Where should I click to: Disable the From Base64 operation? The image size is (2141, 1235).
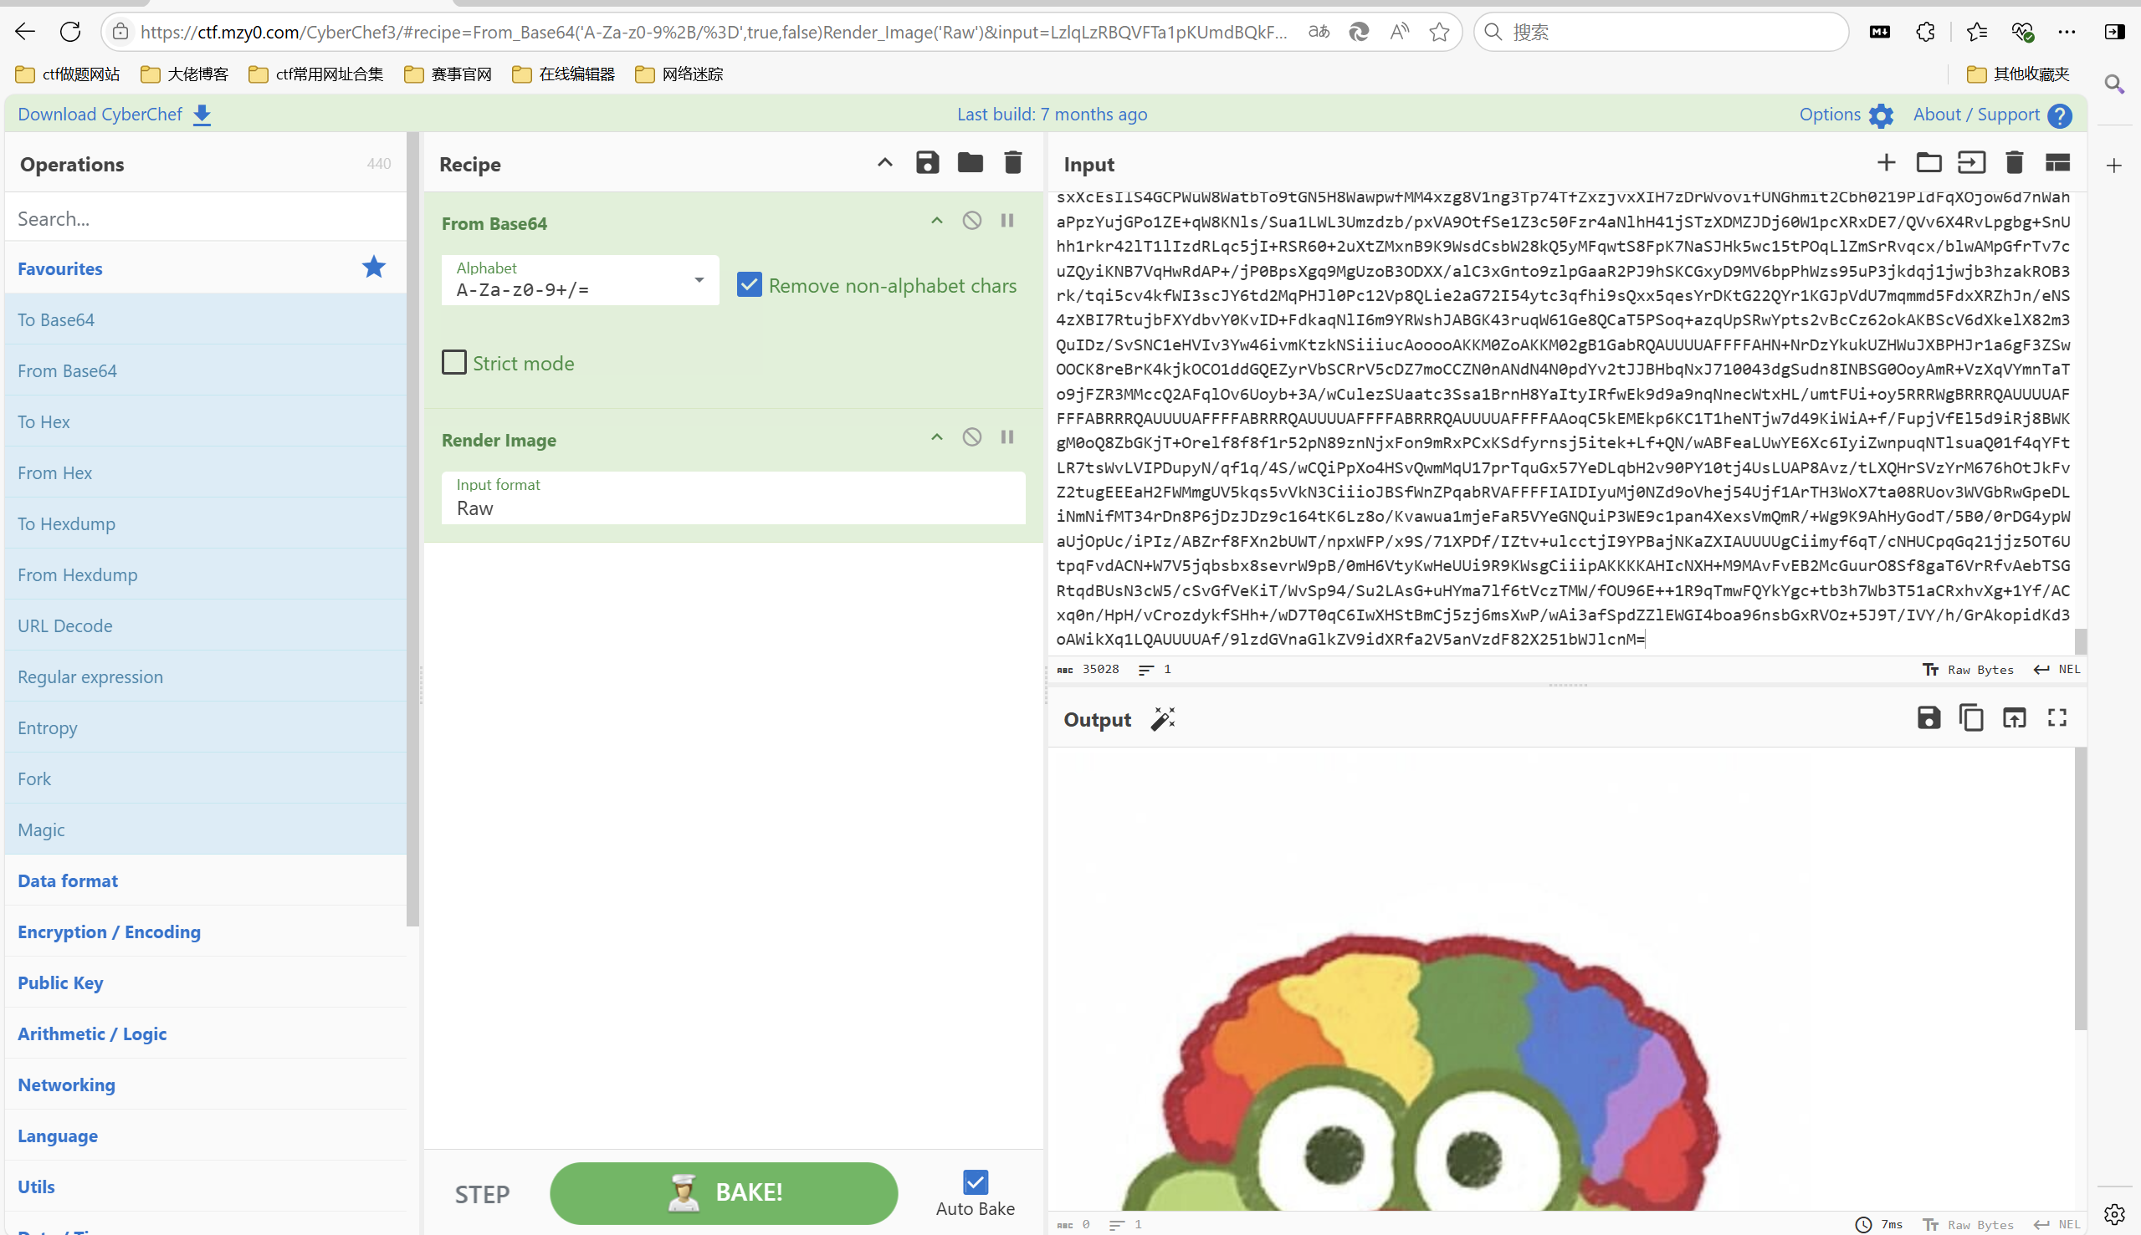[971, 221]
